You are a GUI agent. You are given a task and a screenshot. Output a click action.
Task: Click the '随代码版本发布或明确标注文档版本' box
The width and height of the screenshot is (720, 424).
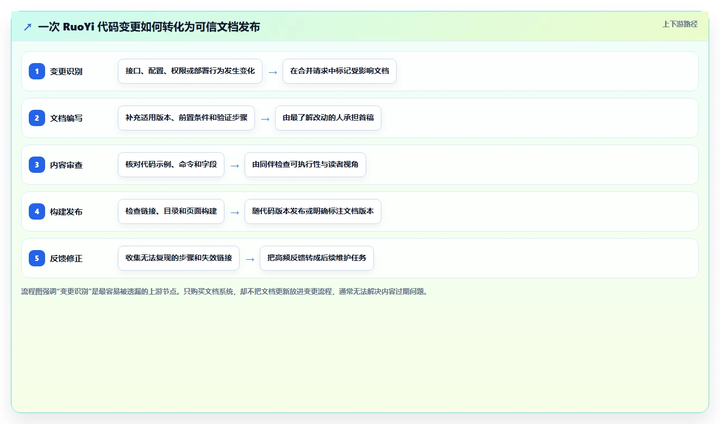pyautogui.click(x=313, y=211)
